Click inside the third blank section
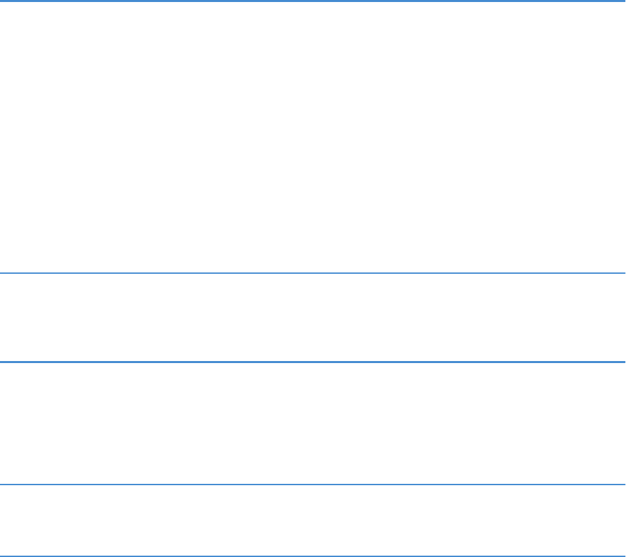The height and width of the screenshot is (557, 626). pos(313,423)
